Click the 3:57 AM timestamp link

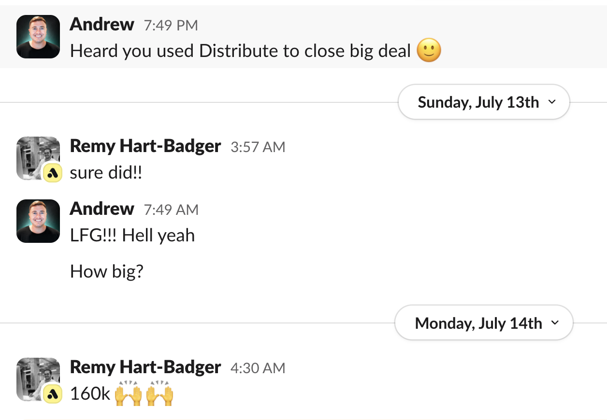258,147
